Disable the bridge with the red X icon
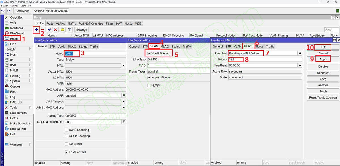 pyautogui.click(x=56, y=30)
